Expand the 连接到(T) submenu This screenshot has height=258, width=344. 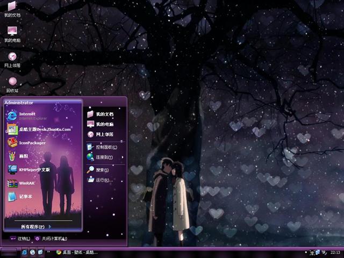[105, 157]
